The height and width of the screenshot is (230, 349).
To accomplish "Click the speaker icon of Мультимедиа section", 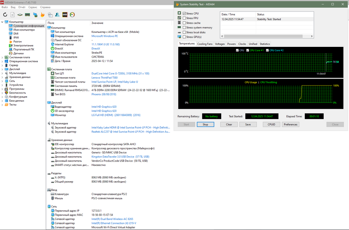I will (x=49, y=123).
